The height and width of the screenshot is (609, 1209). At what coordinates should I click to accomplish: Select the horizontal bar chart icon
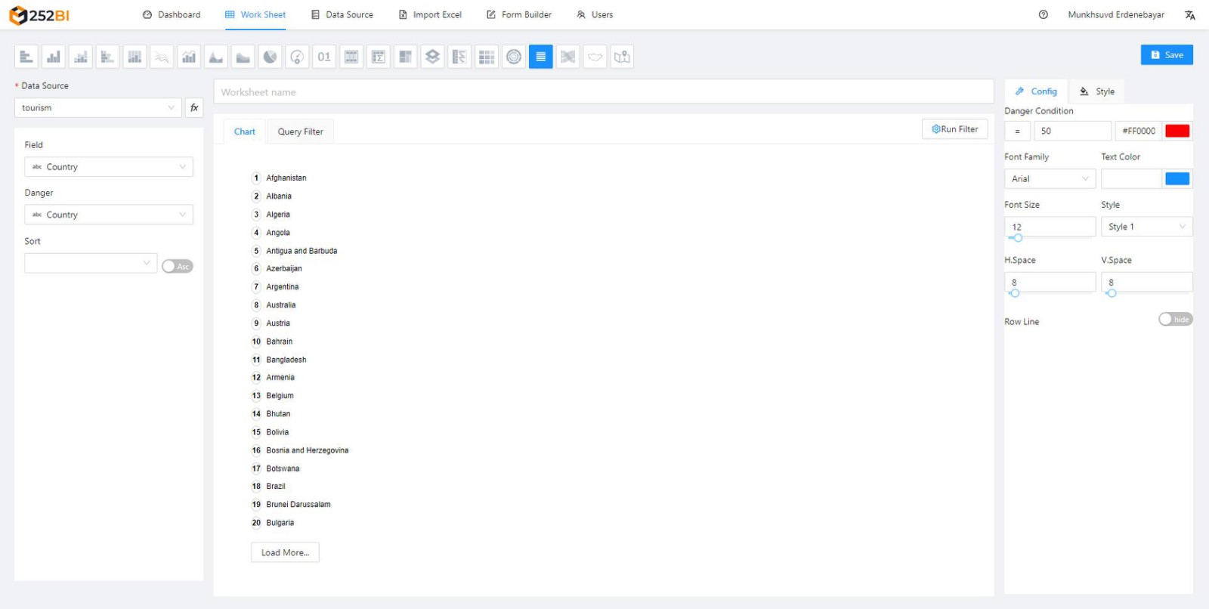[x=26, y=57]
